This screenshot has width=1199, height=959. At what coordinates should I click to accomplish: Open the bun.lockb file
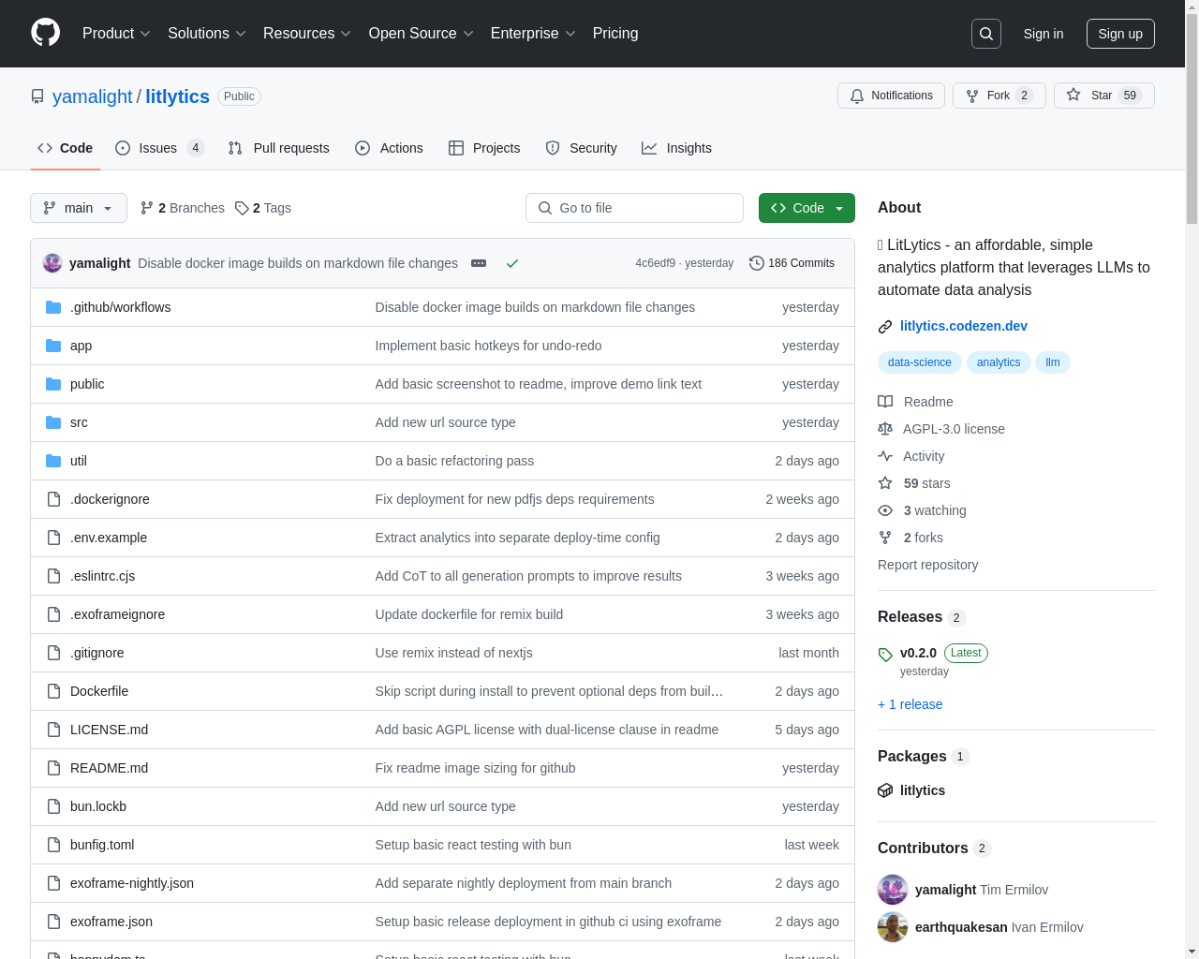click(x=98, y=806)
